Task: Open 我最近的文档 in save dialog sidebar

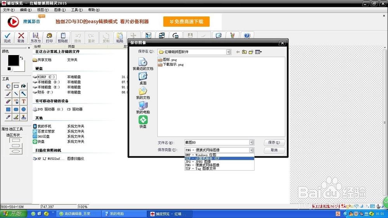Action: coord(143,64)
